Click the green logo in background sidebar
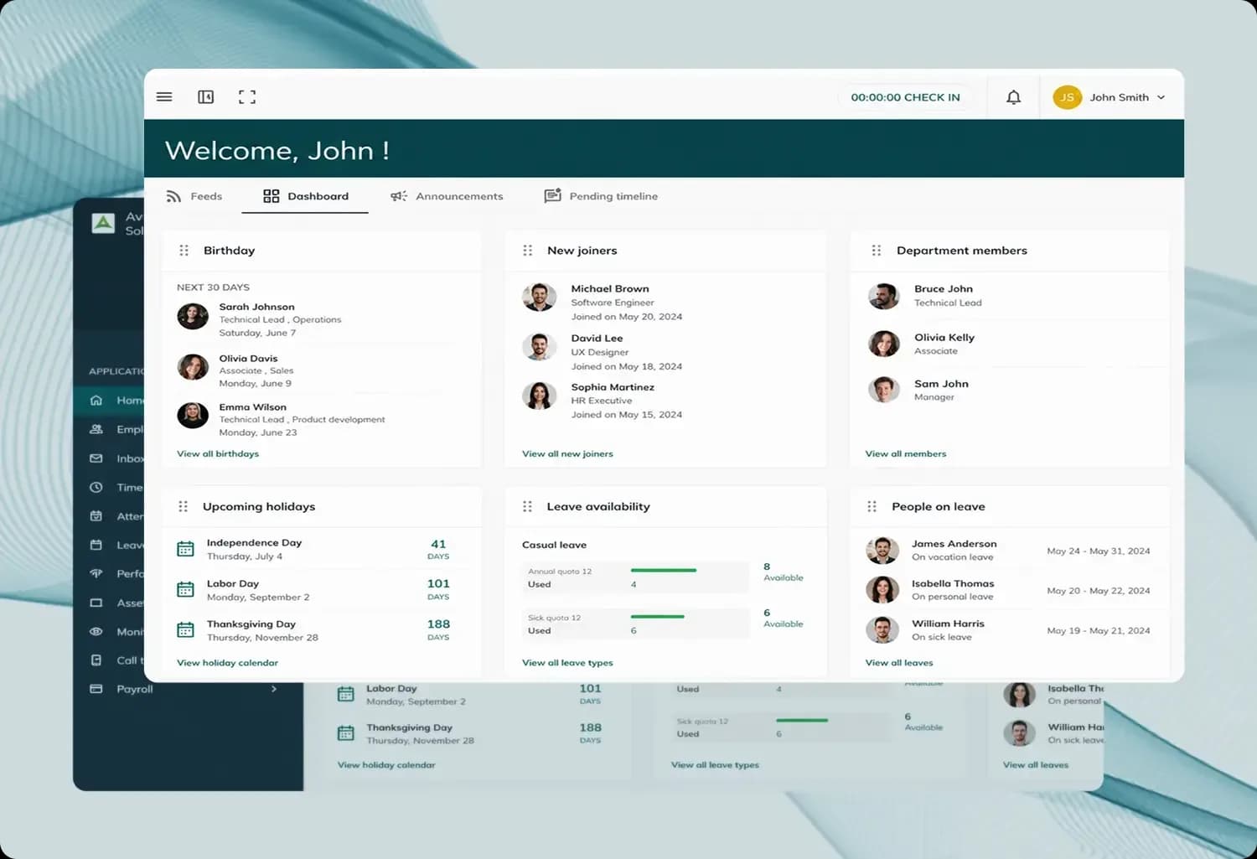1257x859 pixels. (x=103, y=223)
